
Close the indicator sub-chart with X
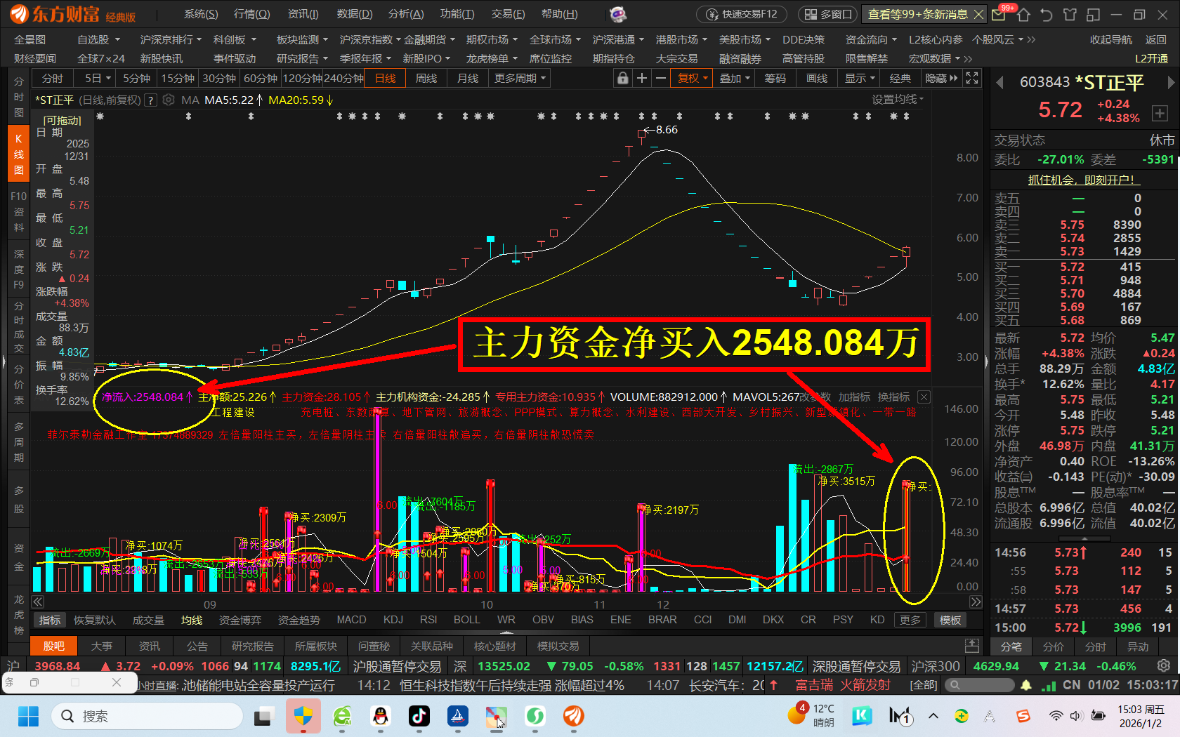tap(924, 397)
